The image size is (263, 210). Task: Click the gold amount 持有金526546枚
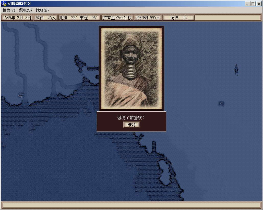[x=117, y=18]
